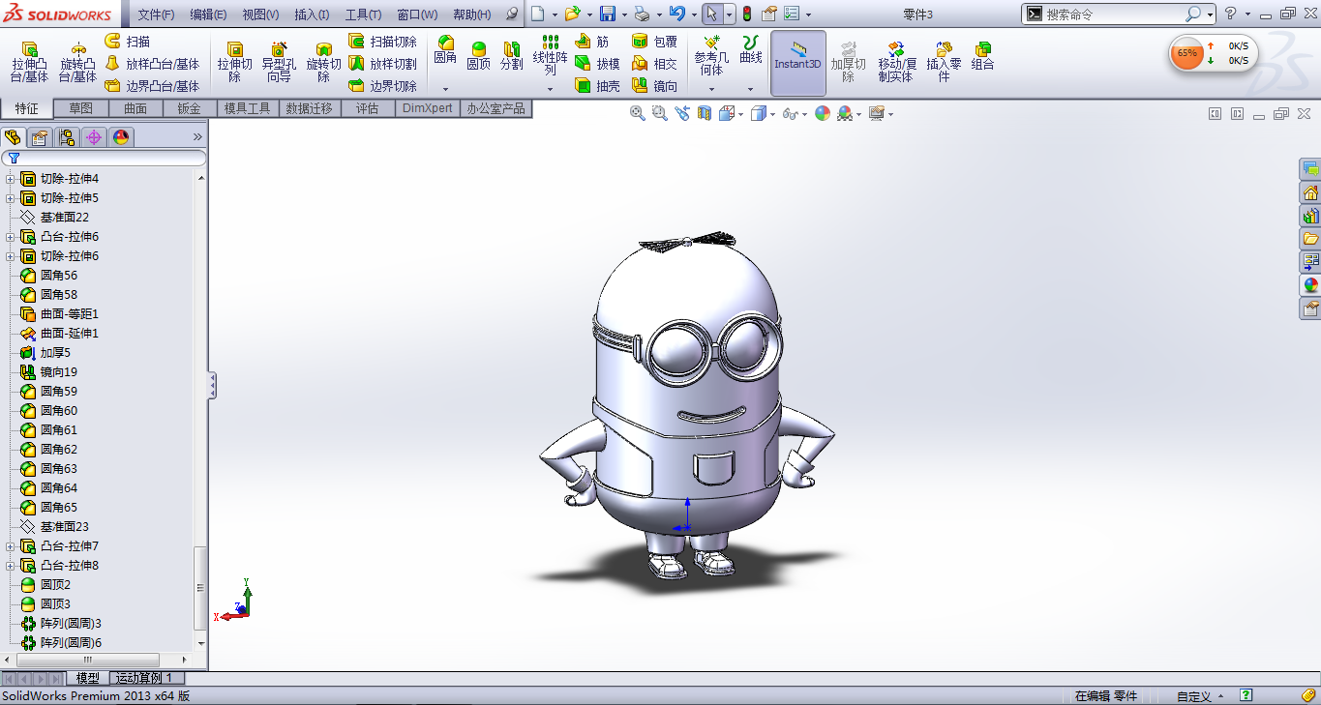
Task: Switch to the 运动算例 1 tab
Action: tap(144, 679)
